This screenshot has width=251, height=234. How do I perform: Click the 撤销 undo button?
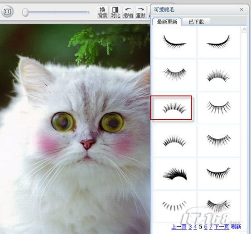(x=128, y=12)
